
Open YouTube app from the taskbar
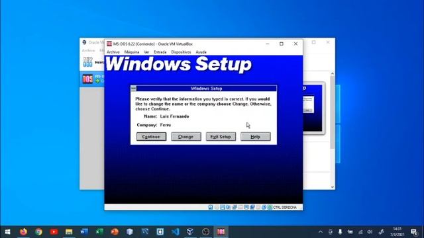click(x=54, y=232)
